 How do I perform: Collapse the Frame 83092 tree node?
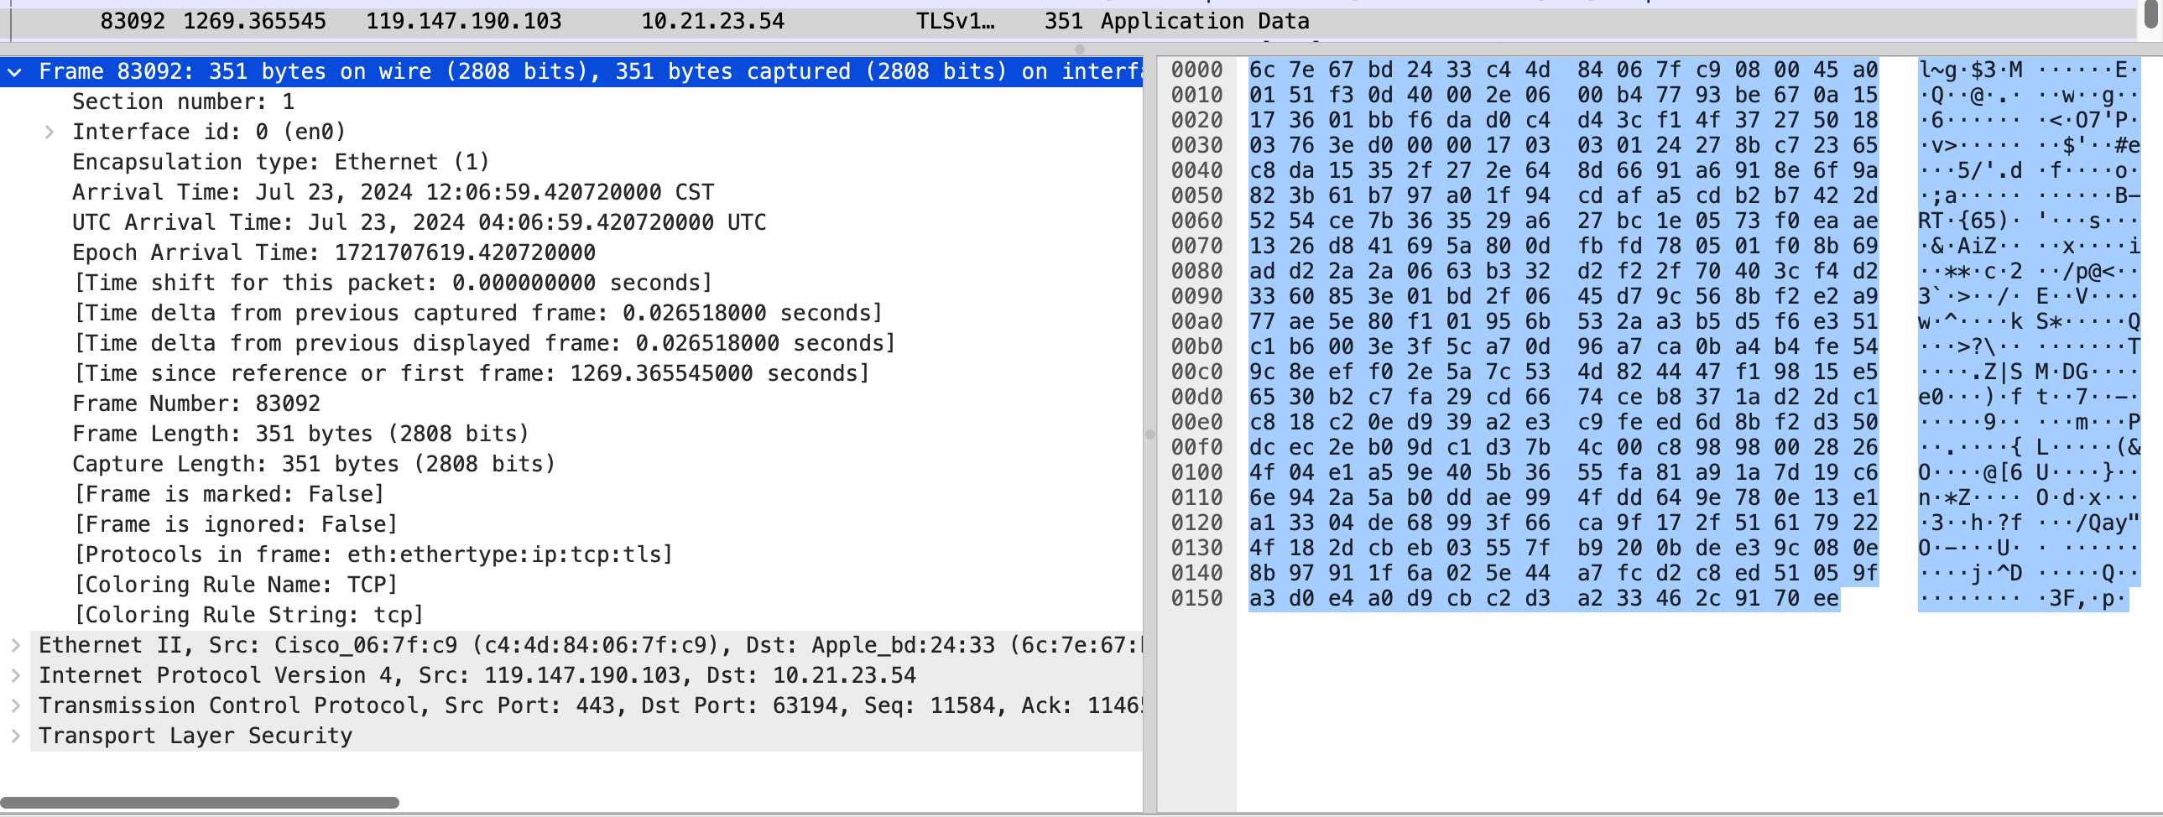14,72
